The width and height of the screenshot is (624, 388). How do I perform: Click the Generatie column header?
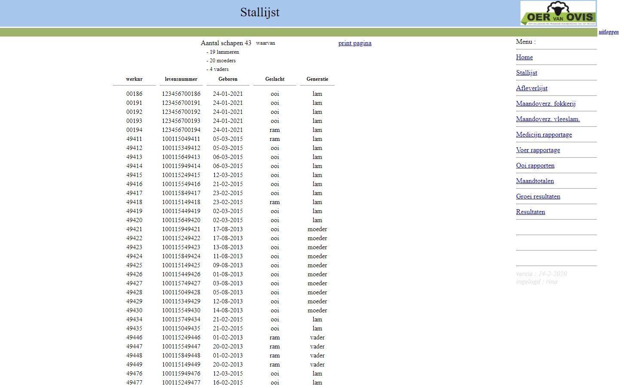click(317, 79)
